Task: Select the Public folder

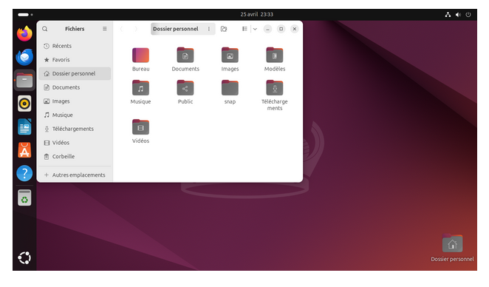Action: (x=185, y=88)
